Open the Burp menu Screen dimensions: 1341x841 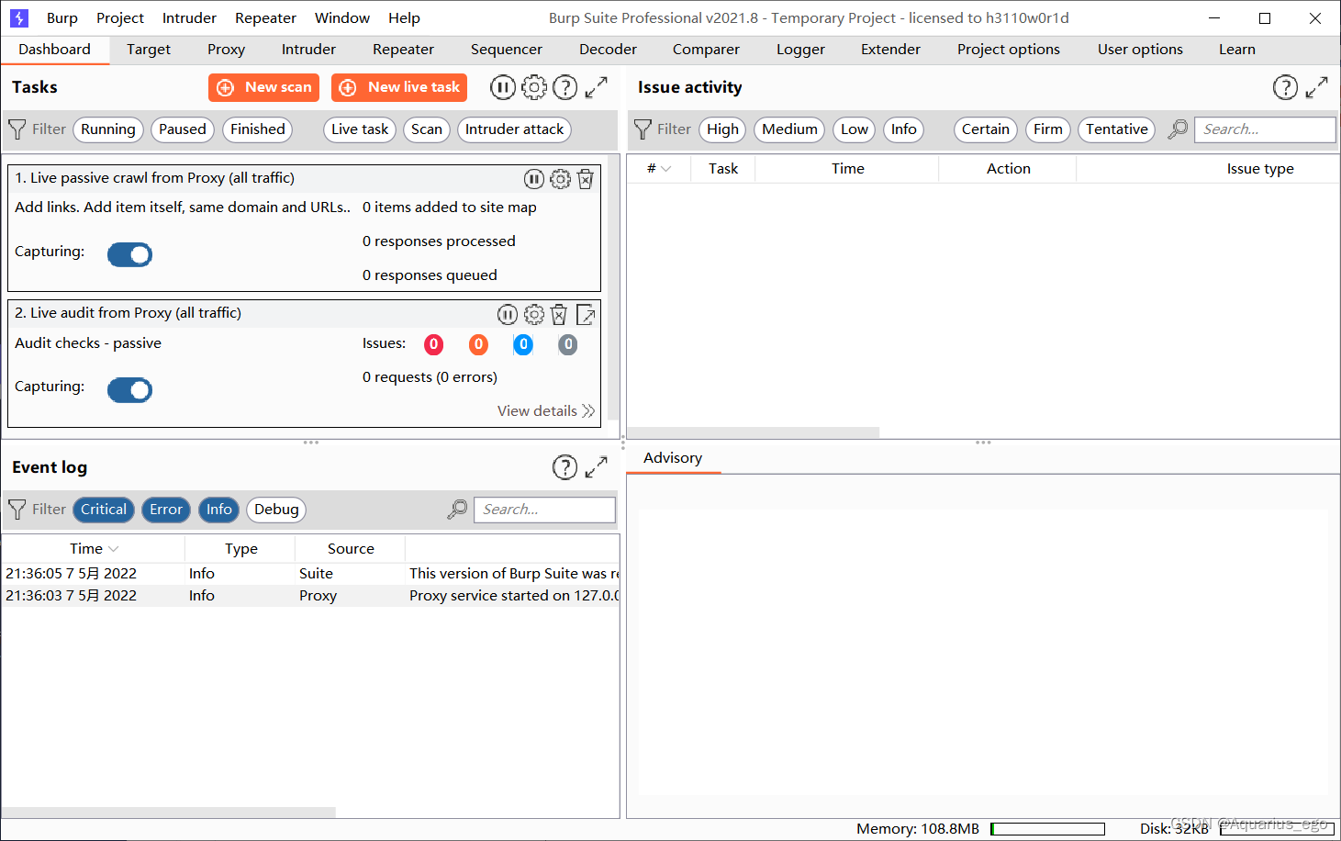pos(62,17)
